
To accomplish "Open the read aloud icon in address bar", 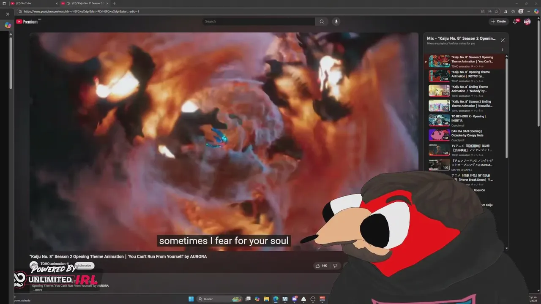I will pyautogui.click(x=490, y=11).
